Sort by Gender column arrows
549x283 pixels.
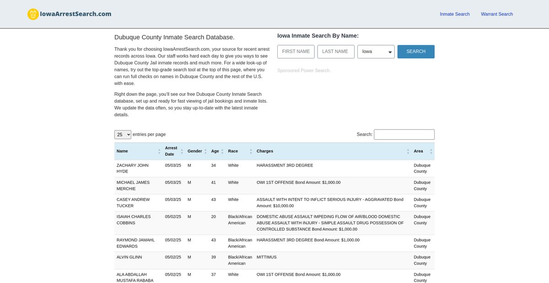tap(205, 151)
